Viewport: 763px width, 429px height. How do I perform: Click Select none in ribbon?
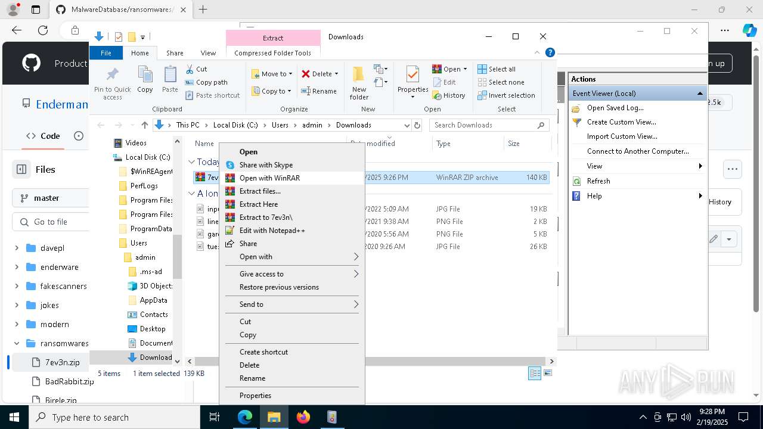tap(501, 82)
